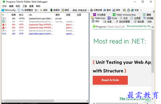This screenshot has width=161, height=104.
Task: Click the 进程 (Process) column header
Action: (x=68, y=15)
